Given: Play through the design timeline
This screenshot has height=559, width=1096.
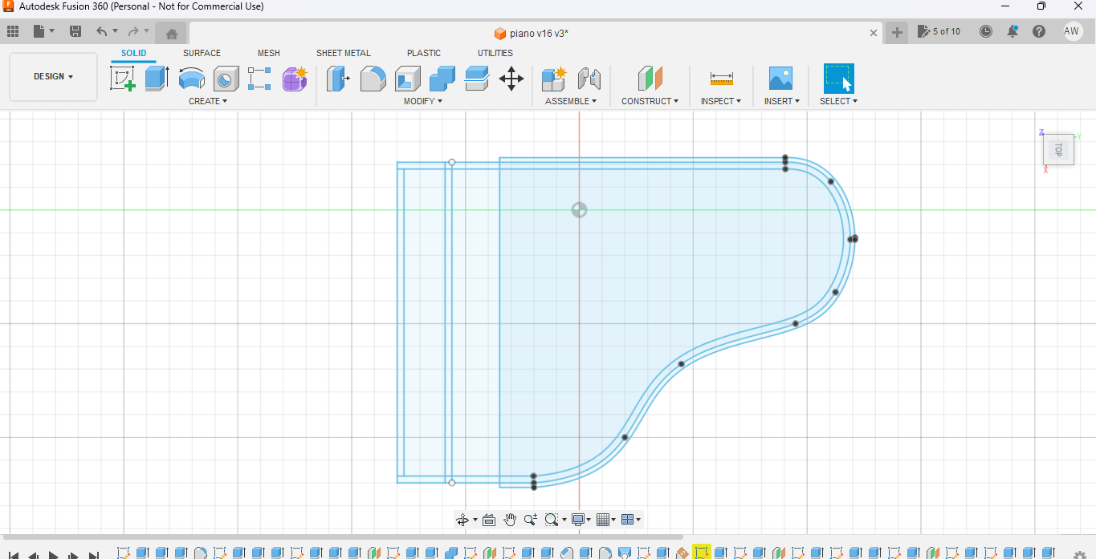Looking at the screenshot, I should (52, 553).
